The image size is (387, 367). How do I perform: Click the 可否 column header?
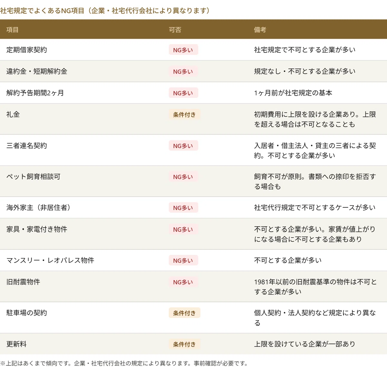tap(175, 30)
